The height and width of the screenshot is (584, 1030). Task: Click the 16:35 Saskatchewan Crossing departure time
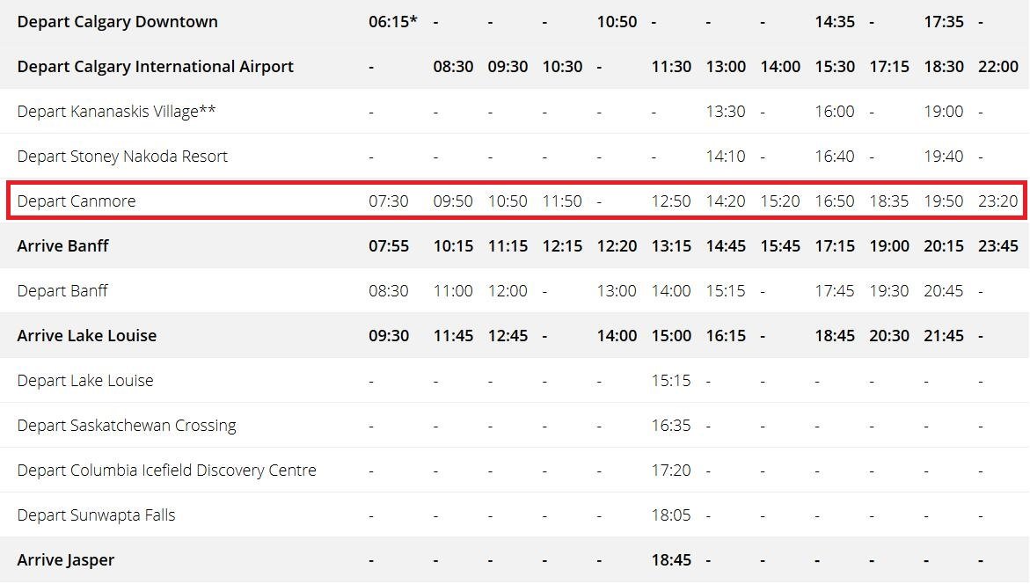click(670, 426)
